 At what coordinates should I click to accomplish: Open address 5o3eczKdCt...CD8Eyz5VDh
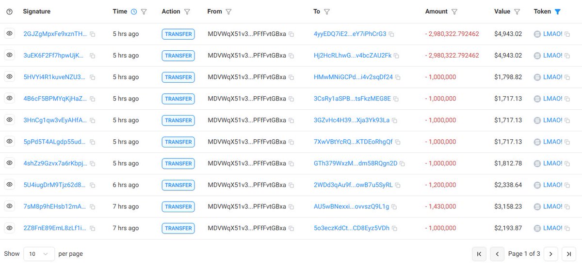coord(352,228)
